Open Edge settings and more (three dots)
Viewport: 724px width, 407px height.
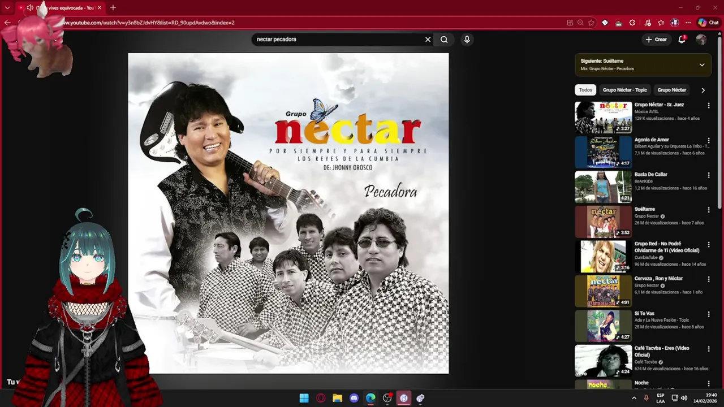coord(688,23)
